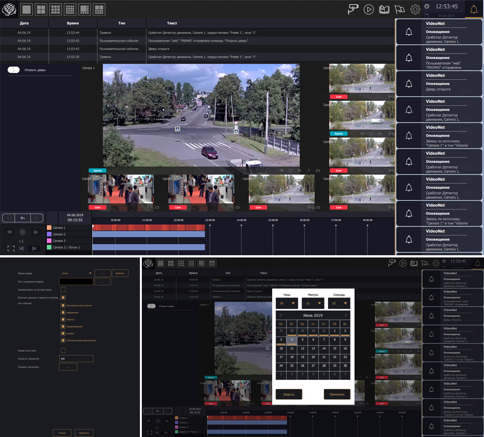The height and width of the screenshot is (437, 484).
Task: Click 'Добавить' button in settings panel
Action: (x=120, y=273)
